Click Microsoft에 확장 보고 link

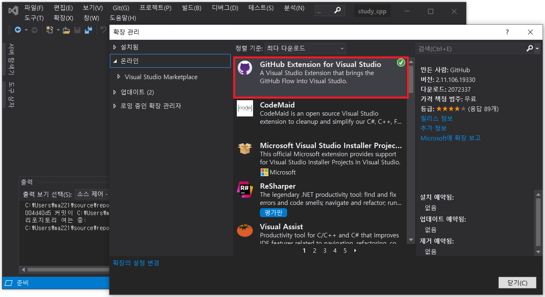tap(451, 138)
